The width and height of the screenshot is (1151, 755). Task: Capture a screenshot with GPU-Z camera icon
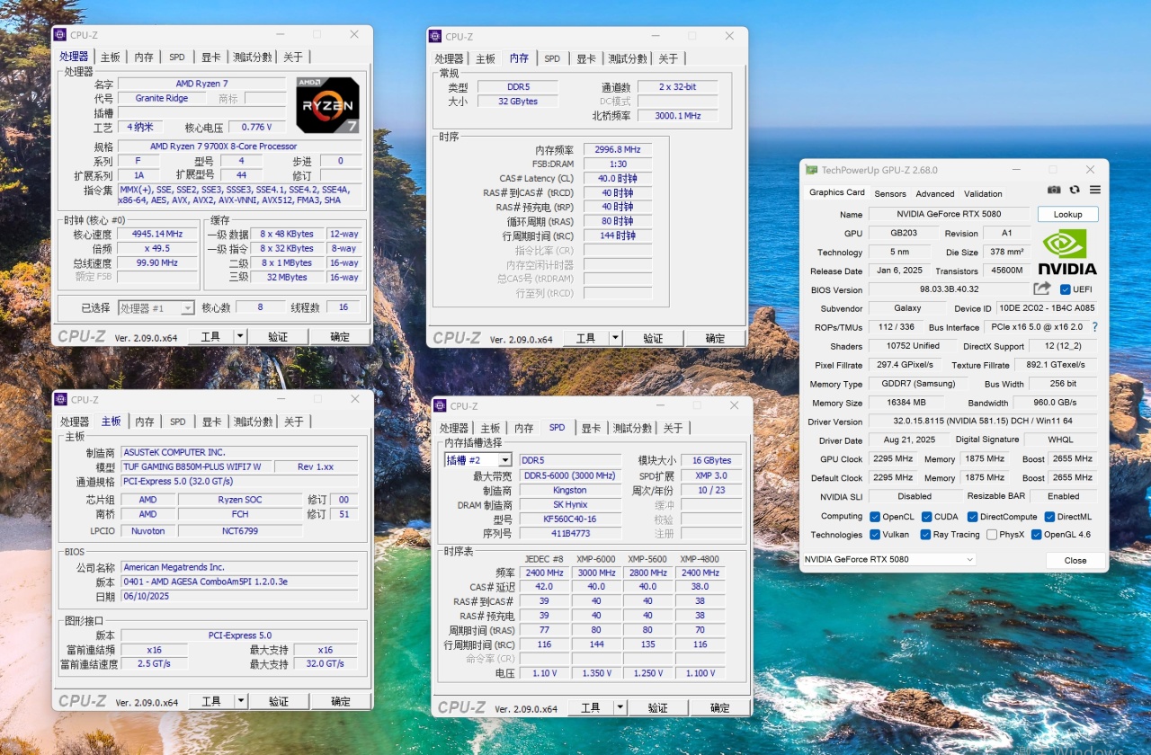click(x=1054, y=191)
